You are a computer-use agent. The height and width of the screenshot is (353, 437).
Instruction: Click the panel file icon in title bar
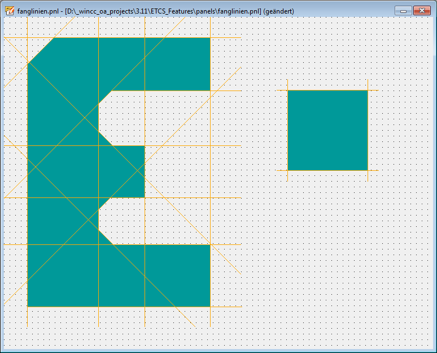coord(10,11)
